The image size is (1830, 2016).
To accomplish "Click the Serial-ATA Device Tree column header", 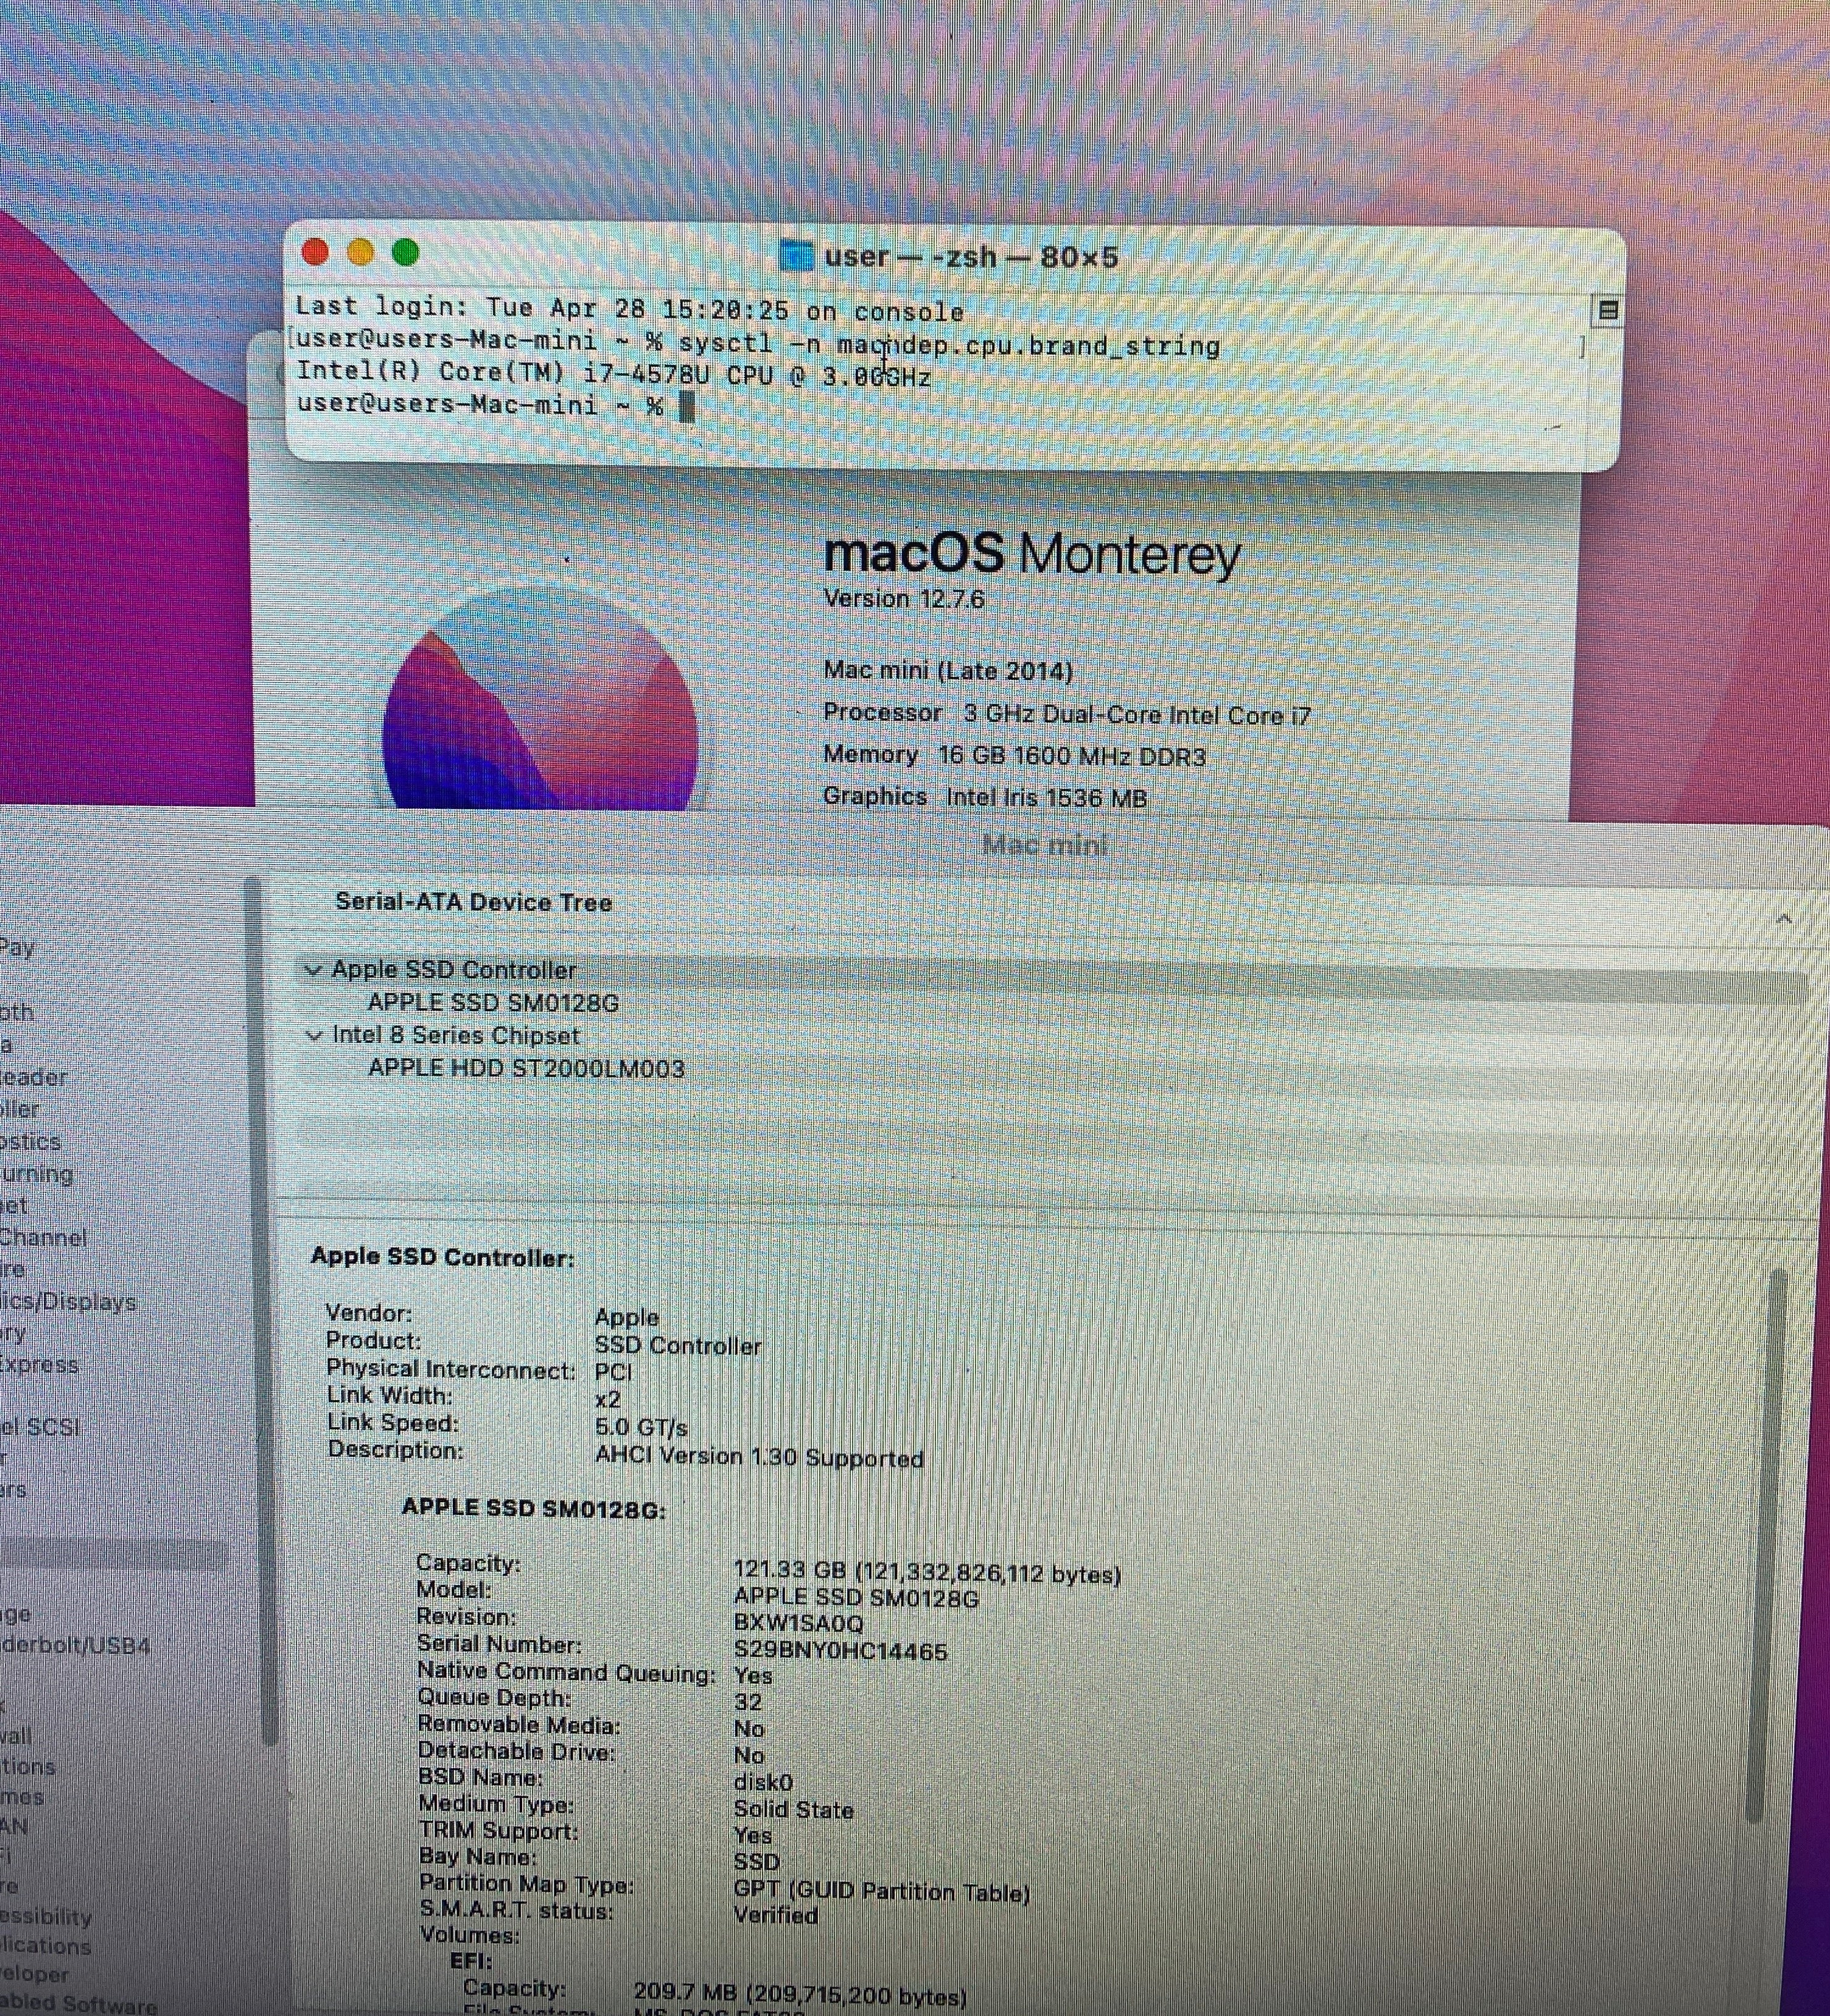I will (473, 902).
